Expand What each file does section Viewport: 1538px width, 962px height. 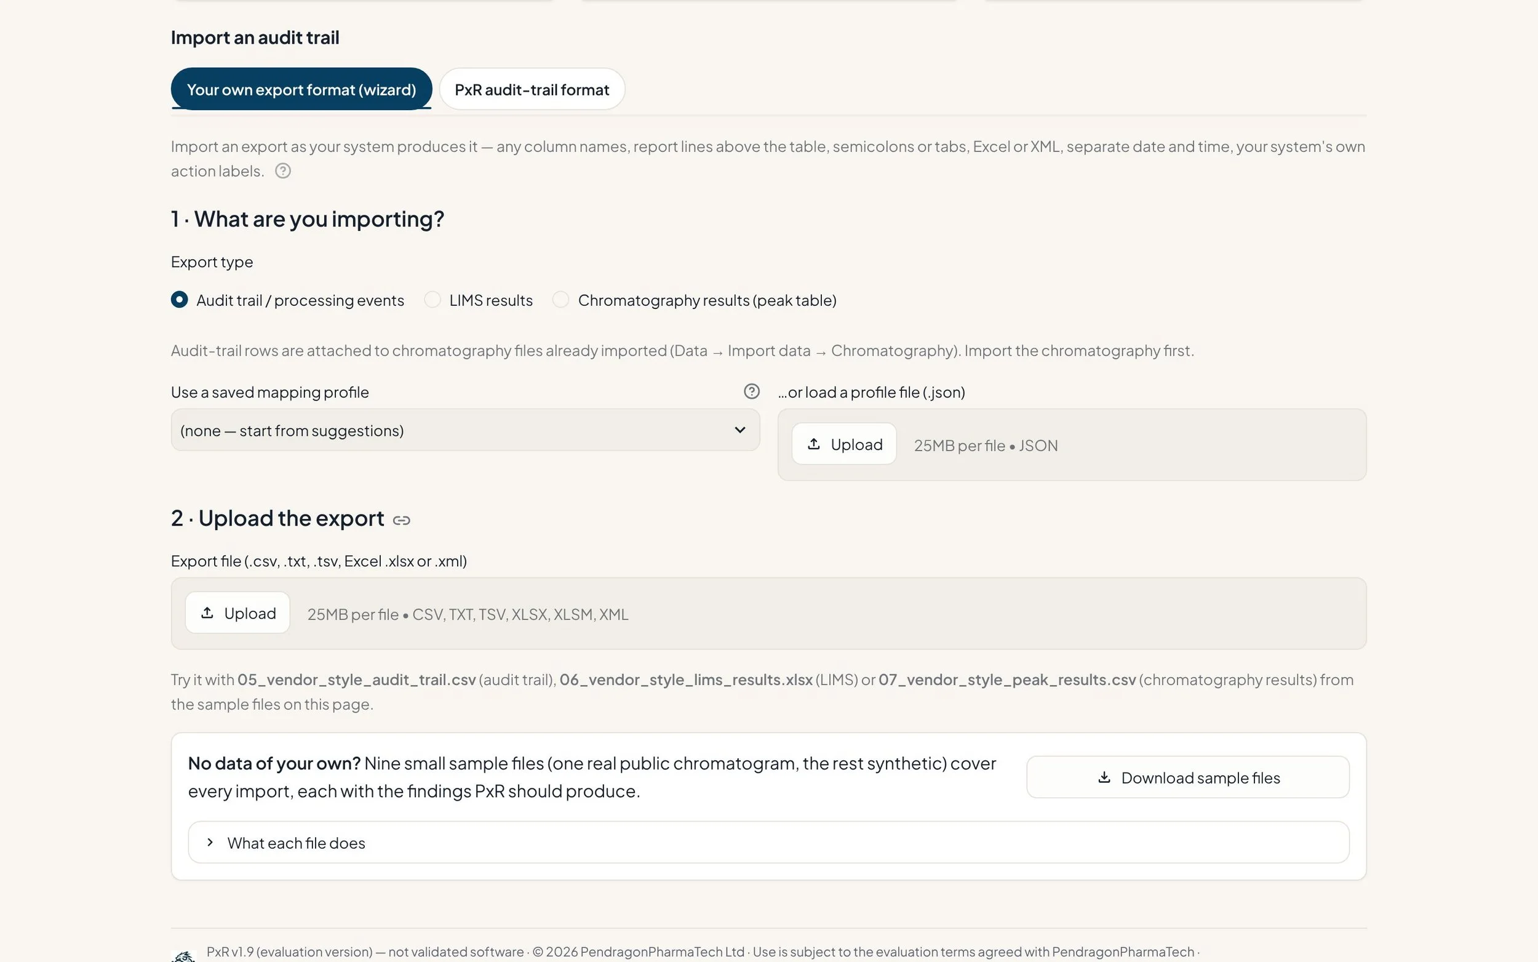768,843
